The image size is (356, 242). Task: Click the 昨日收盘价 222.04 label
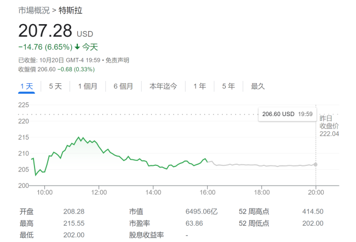click(329, 126)
